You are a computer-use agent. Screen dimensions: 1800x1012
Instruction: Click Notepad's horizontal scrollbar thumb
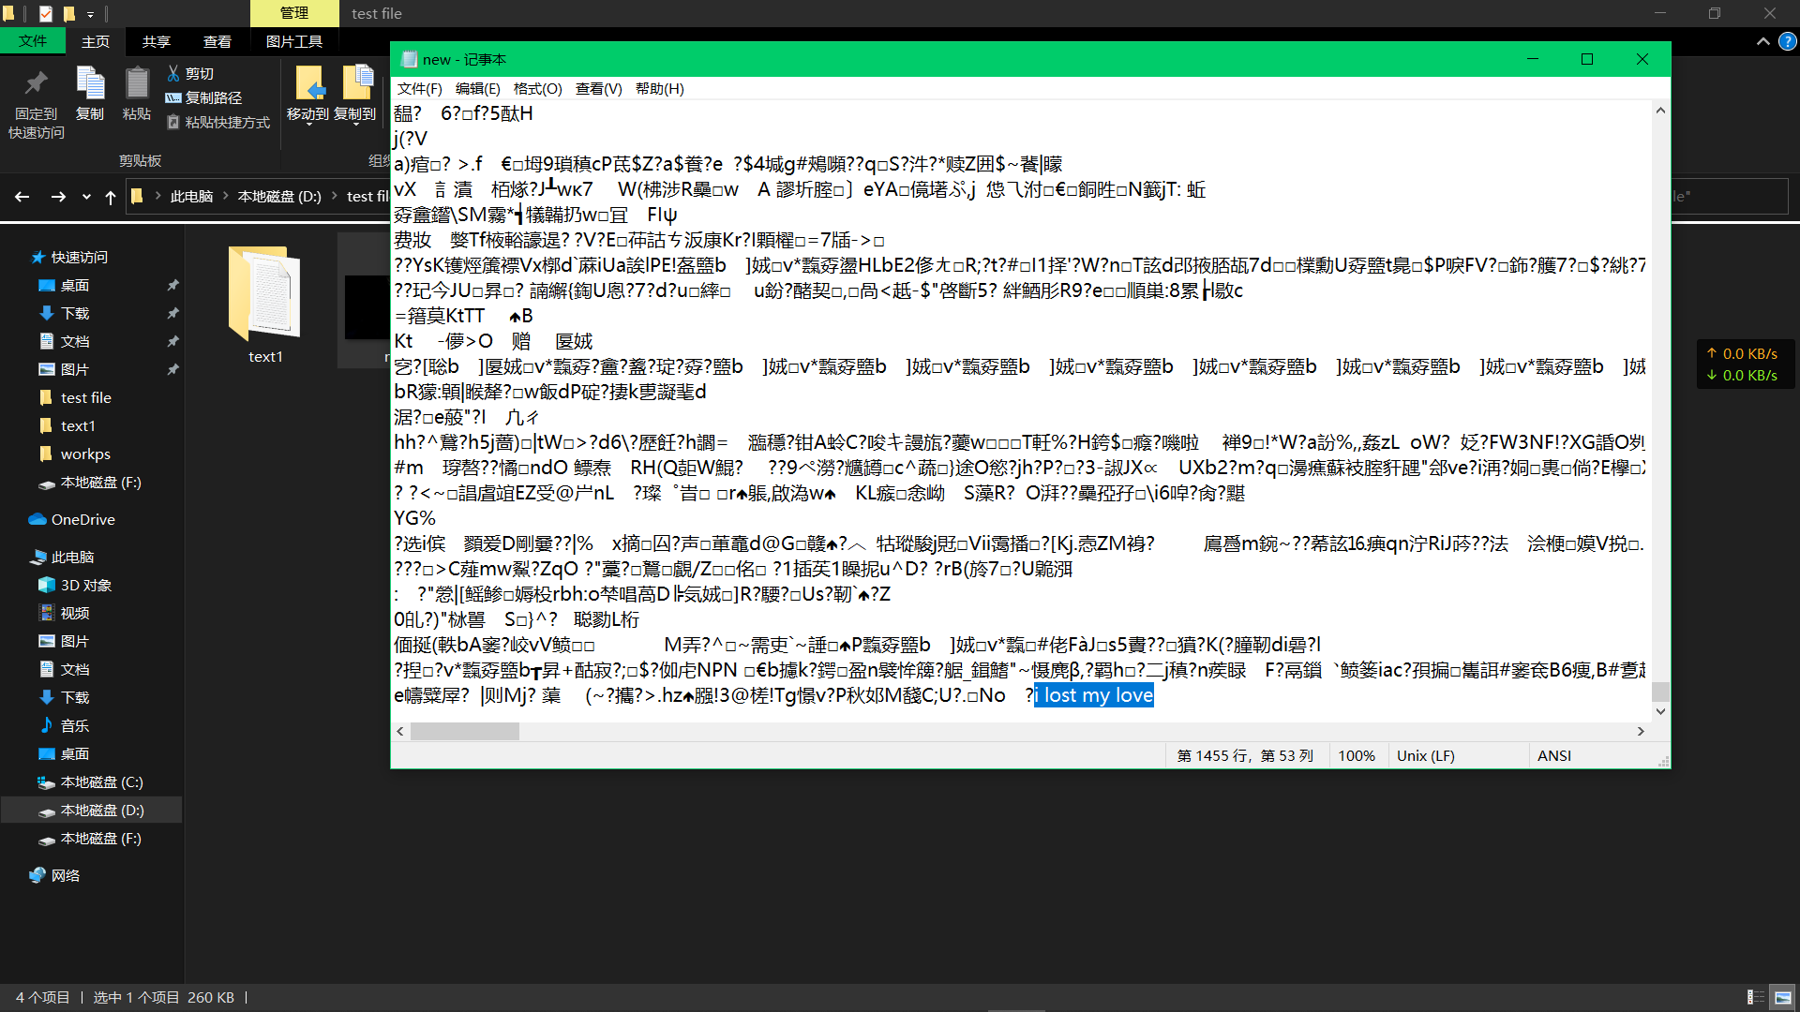[465, 732]
